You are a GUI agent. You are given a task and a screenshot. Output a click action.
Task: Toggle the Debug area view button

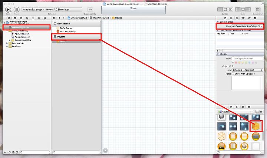point(243,10)
